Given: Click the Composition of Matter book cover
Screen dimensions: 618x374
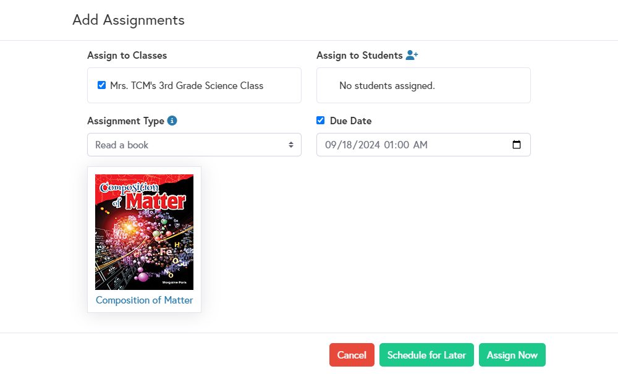Looking at the screenshot, I should [x=144, y=232].
